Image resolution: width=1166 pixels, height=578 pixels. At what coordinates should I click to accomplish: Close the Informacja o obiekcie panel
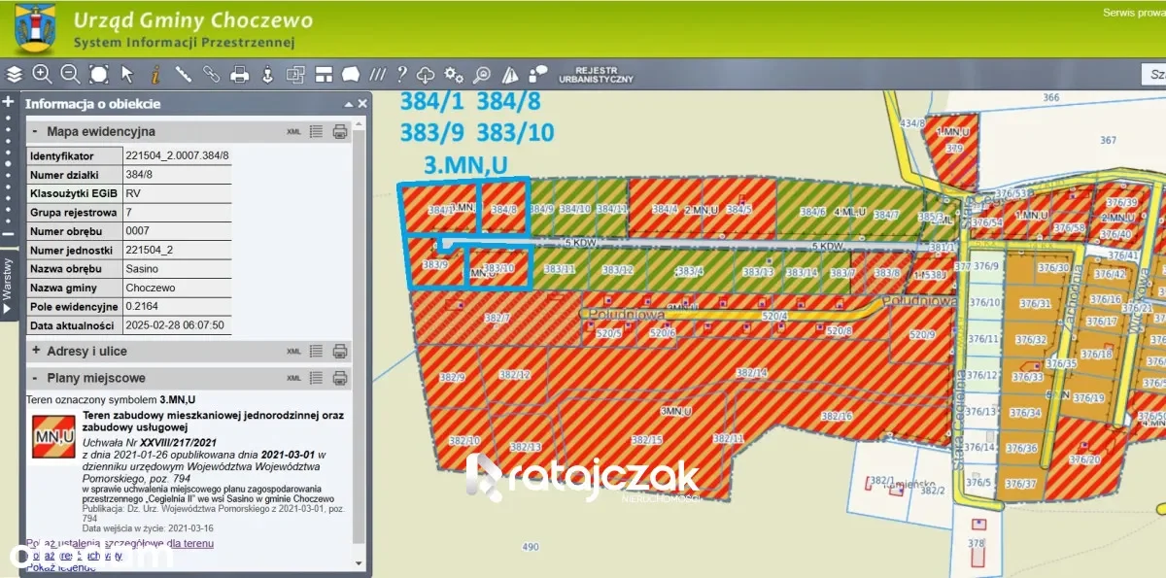click(362, 104)
